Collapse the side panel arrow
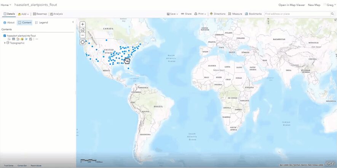 [x=73, y=22]
